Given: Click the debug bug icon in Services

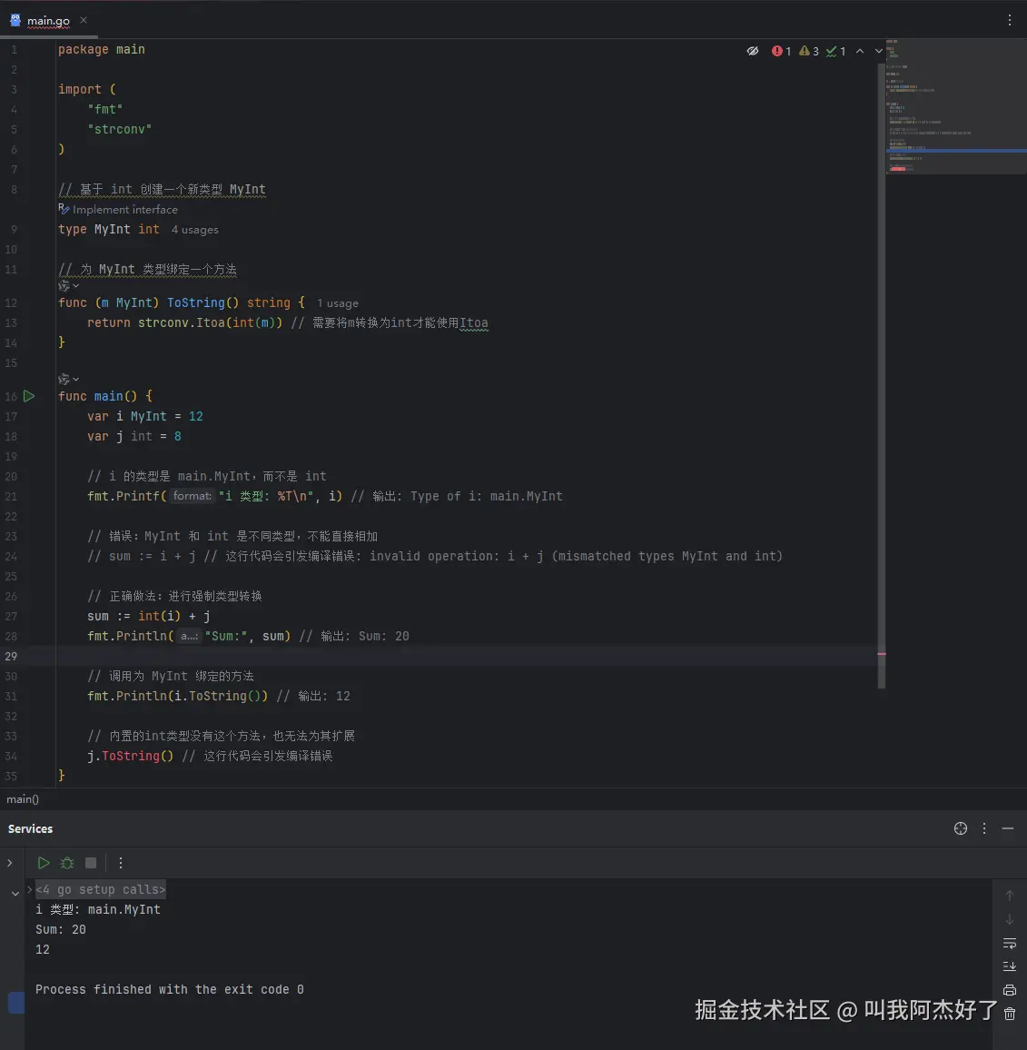Looking at the screenshot, I should 67,863.
